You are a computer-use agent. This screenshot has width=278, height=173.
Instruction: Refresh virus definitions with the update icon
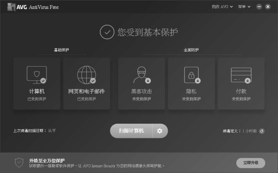[x=262, y=131]
